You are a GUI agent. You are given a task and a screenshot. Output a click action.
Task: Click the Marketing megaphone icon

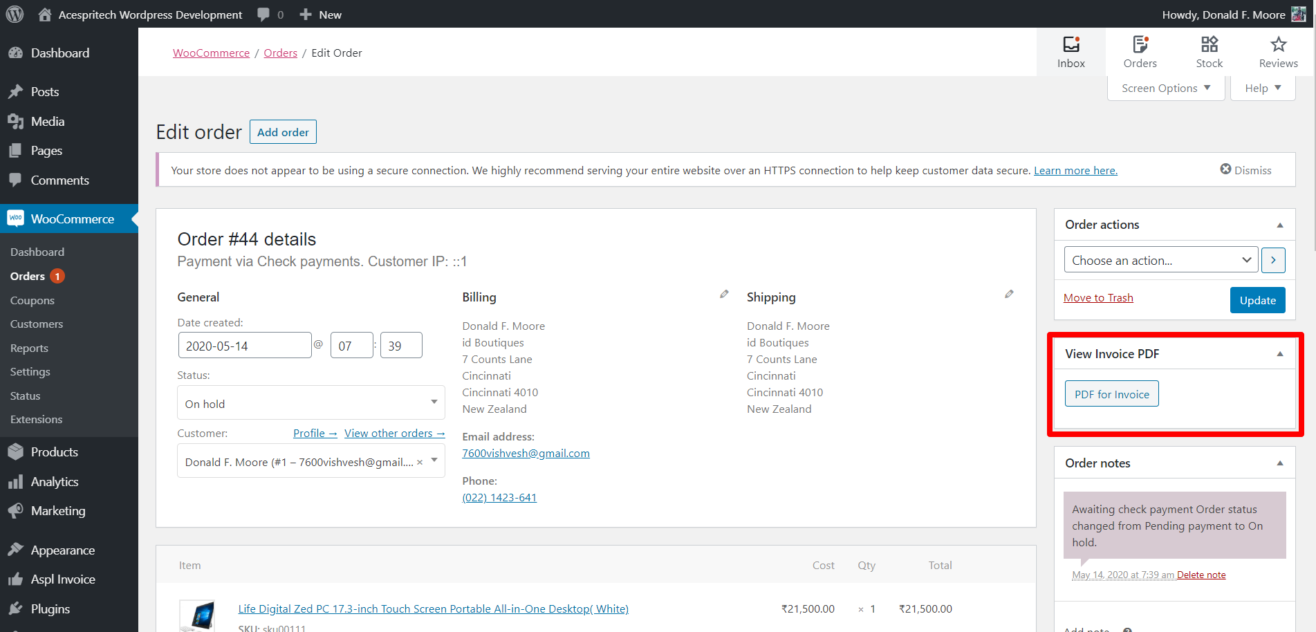point(15,511)
